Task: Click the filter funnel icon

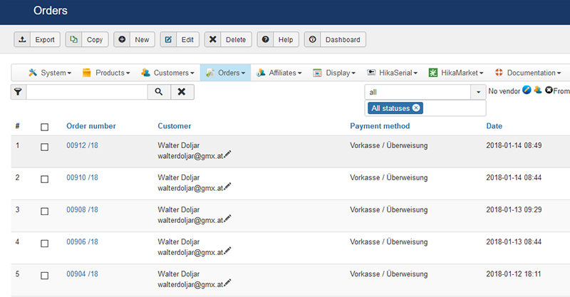Action: point(18,92)
